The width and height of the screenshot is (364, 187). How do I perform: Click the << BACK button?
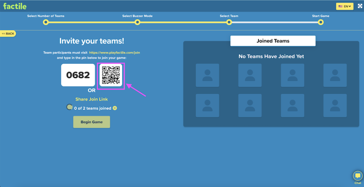coord(8,34)
